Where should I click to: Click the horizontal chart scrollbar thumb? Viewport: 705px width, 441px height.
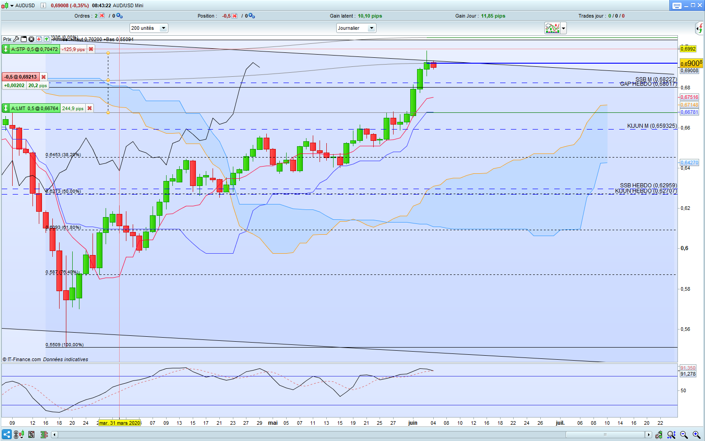[605, 435]
